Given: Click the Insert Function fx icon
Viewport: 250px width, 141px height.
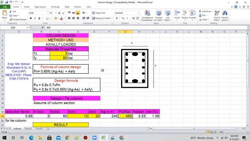Looking at the screenshot, I should tap(43, 27).
